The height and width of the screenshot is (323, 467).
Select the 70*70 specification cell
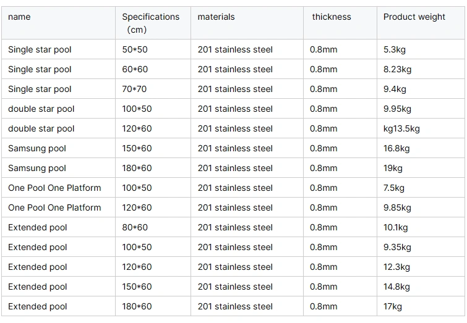tap(134, 89)
